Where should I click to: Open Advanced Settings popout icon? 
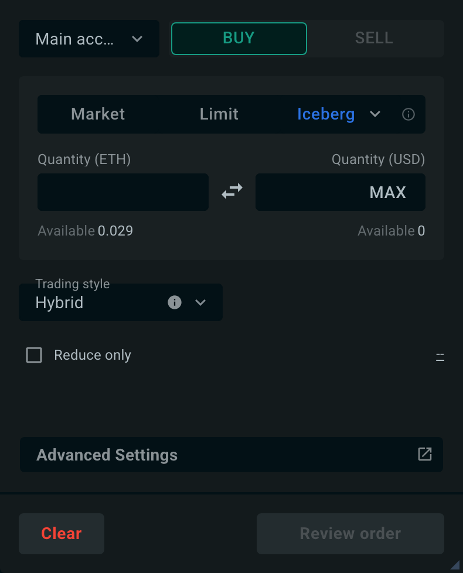(425, 454)
